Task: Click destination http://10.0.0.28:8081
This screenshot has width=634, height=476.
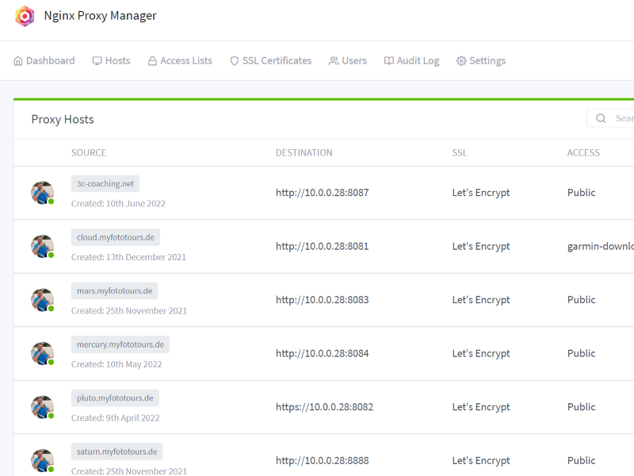Action: [323, 247]
